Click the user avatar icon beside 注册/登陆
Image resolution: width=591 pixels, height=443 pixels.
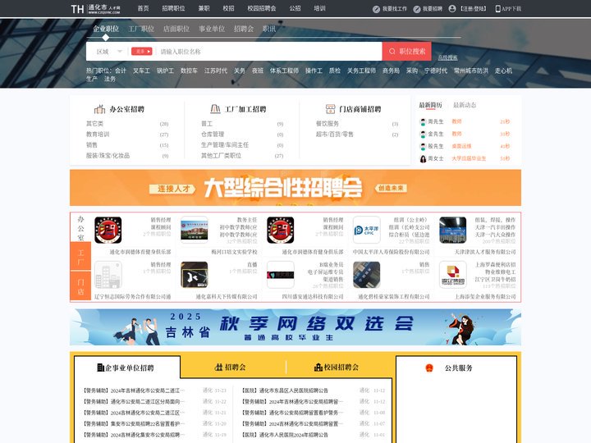click(x=452, y=9)
